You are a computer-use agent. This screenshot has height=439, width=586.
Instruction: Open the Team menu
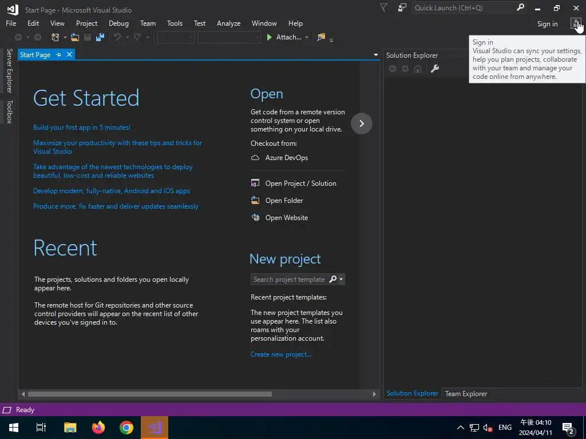click(x=148, y=23)
